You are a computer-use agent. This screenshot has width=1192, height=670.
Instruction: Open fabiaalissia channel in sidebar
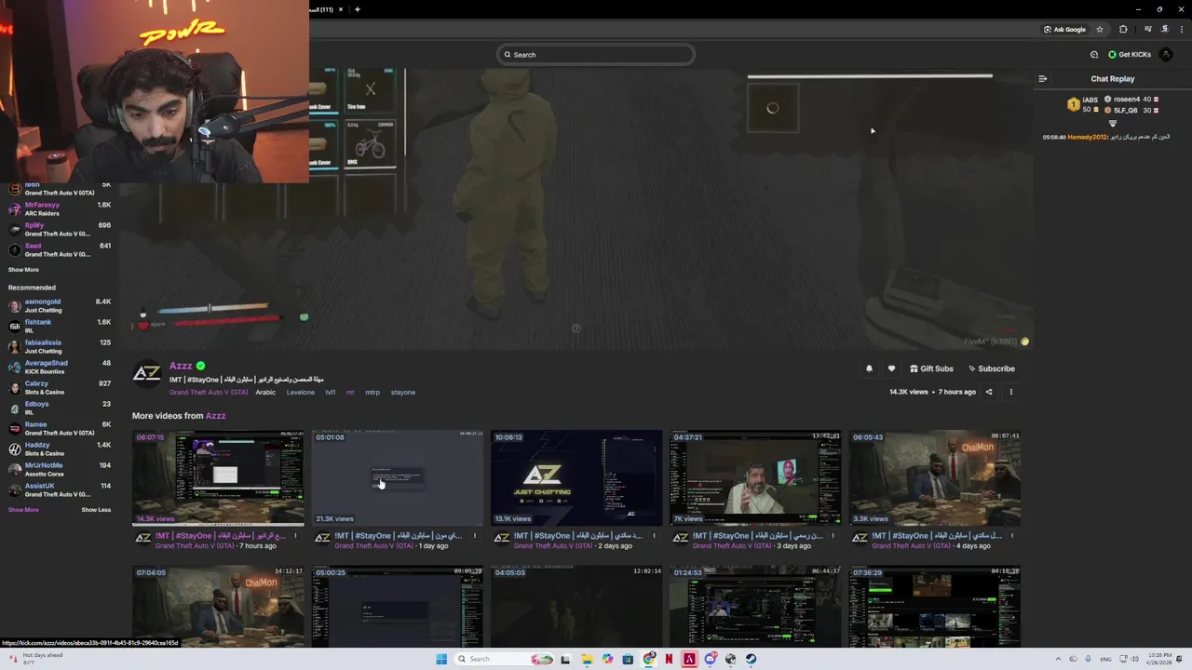pyautogui.click(x=59, y=346)
